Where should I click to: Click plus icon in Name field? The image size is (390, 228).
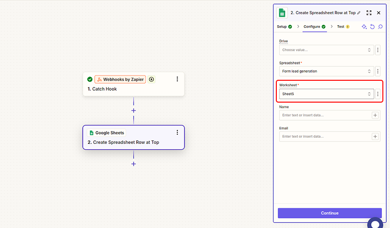click(375, 115)
